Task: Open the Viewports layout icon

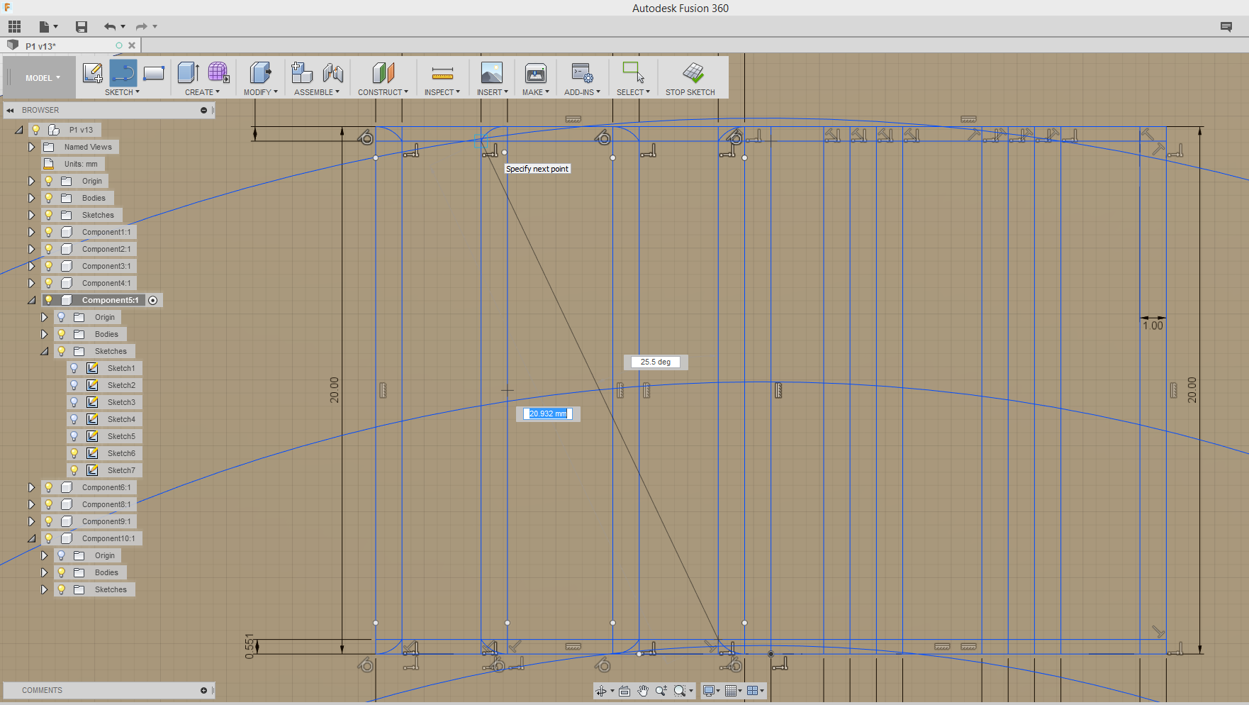Action: click(753, 691)
